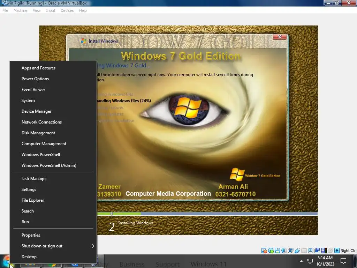357x268 pixels.
Task: Click the Windows Start orb on the taskbar
Action: pos(6,261)
